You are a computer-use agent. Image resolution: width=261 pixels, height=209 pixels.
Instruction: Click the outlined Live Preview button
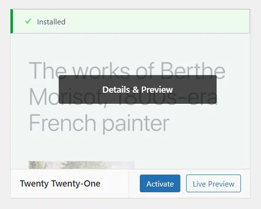(213, 184)
